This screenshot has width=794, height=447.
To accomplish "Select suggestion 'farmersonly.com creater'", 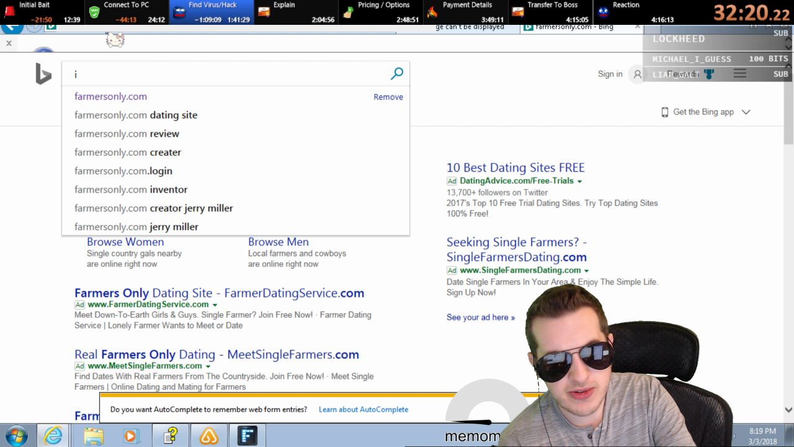I will point(236,152).
